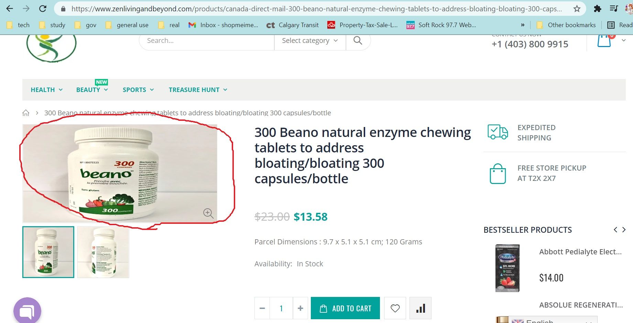Reload the page

coord(43,9)
